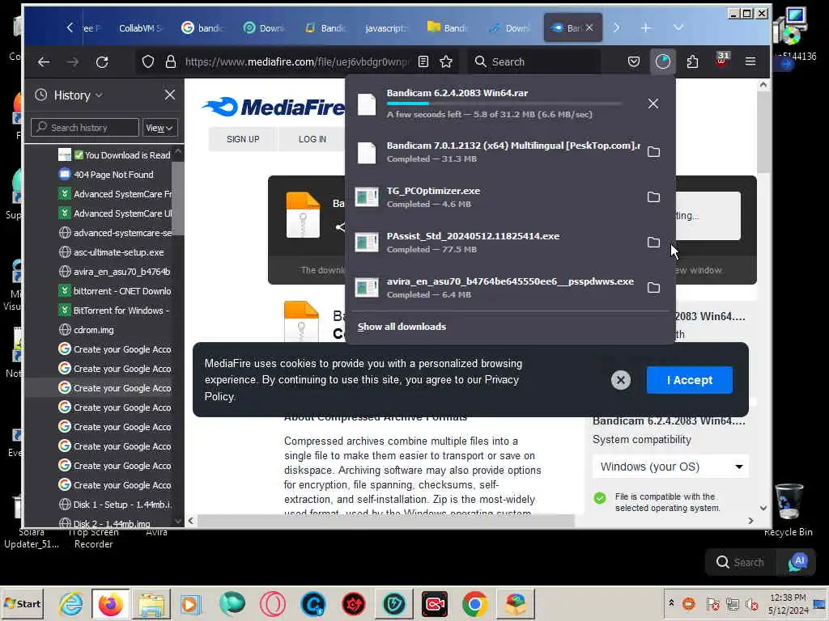Open the Save to Pocket icon
The image size is (829, 621).
click(x=633, y=61)
